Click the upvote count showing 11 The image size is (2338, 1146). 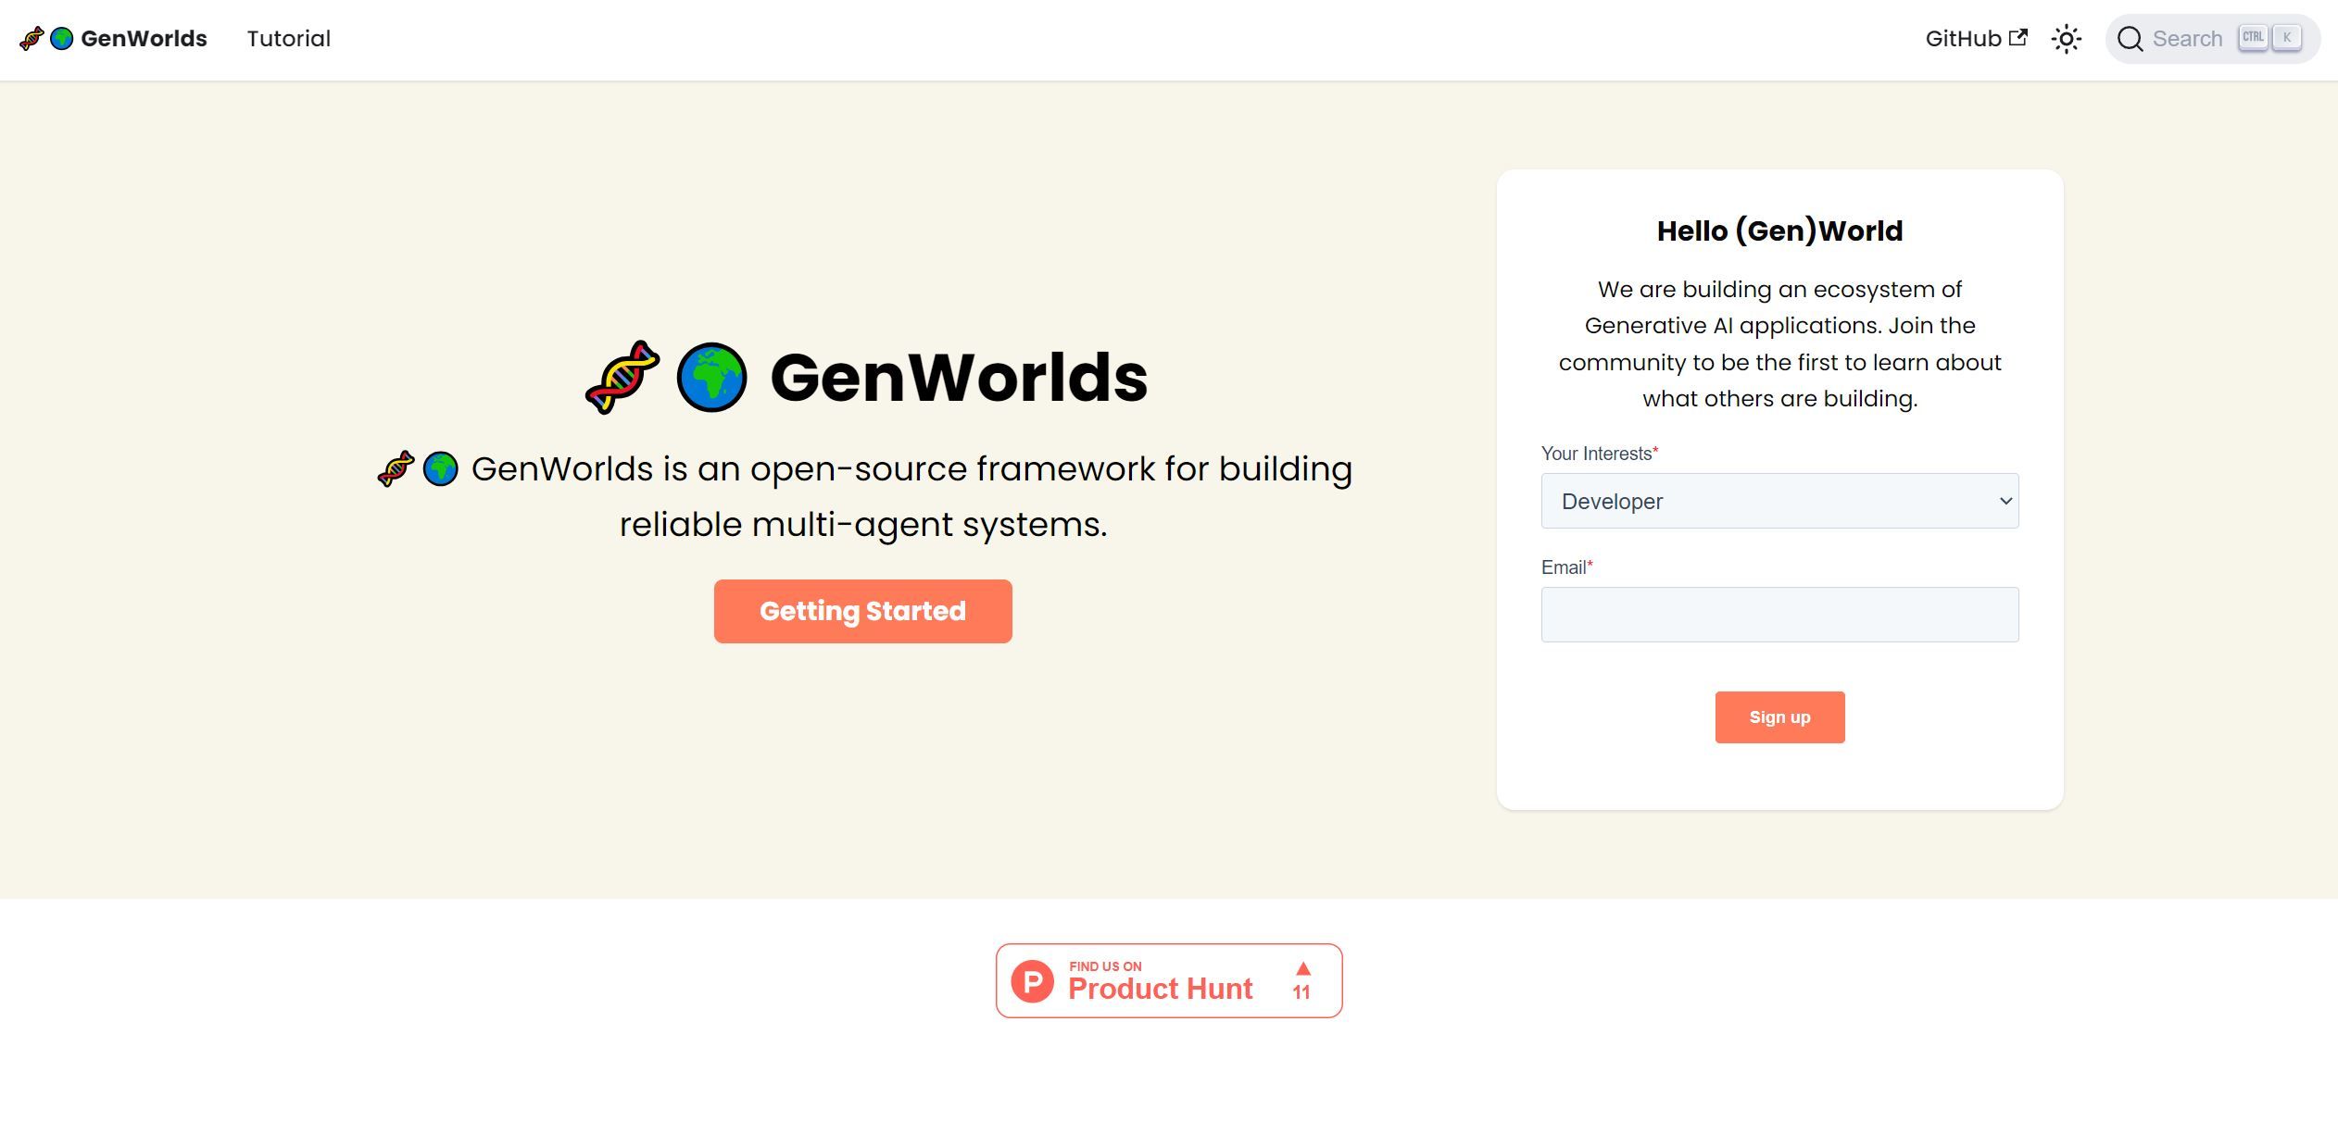click(1302, 992)
